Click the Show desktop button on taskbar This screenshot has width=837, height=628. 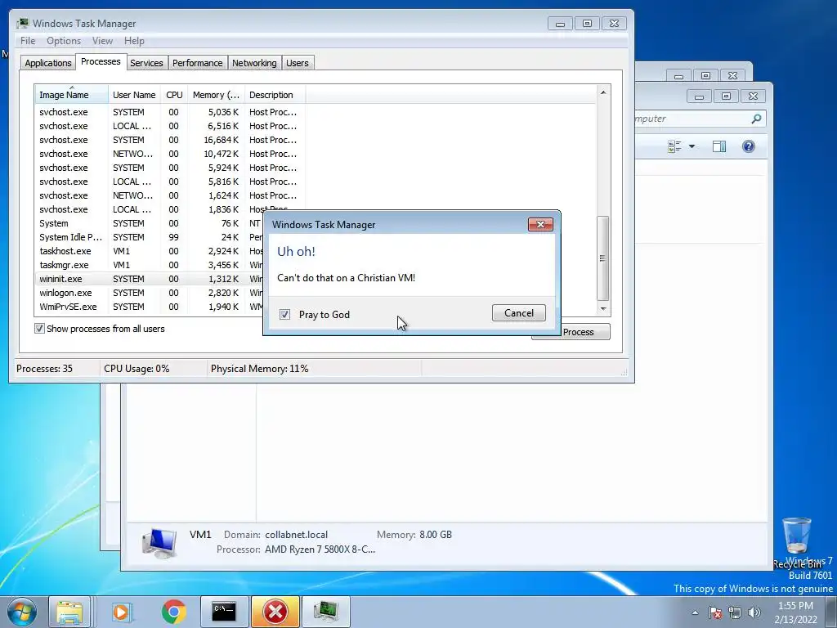click(831, 612)
